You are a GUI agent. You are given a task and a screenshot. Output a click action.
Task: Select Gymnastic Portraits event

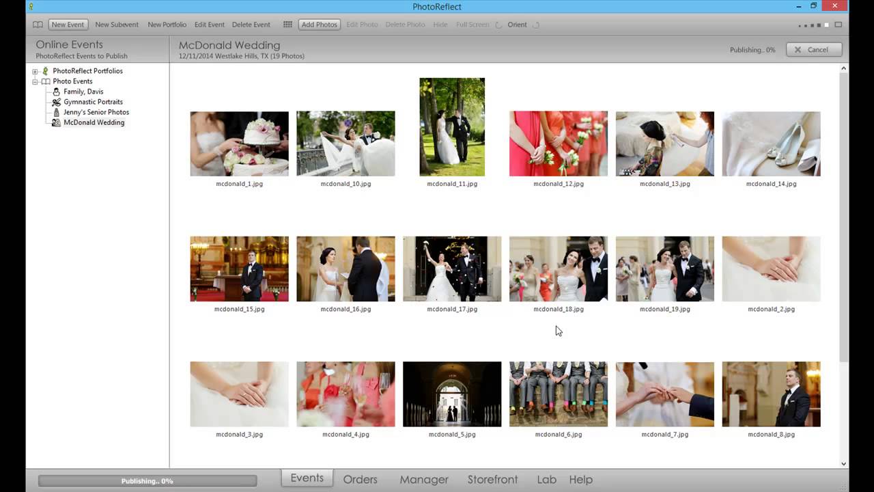(93, 102)
